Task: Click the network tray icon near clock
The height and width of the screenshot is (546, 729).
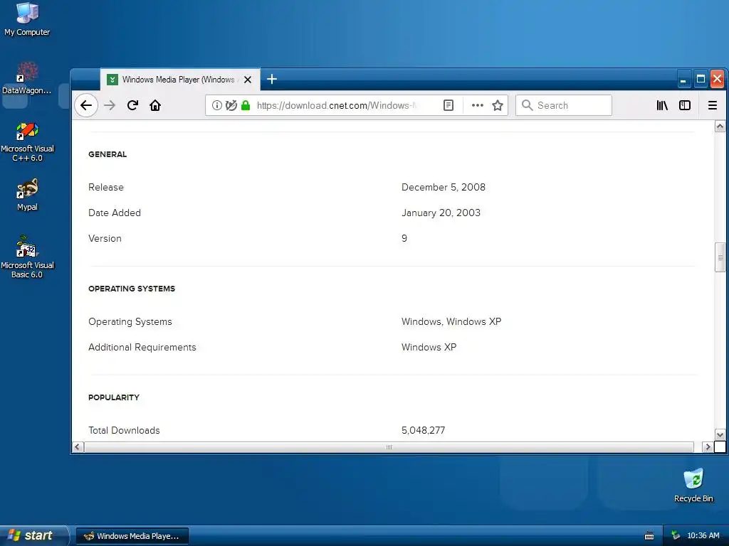Action: (676, 536)
